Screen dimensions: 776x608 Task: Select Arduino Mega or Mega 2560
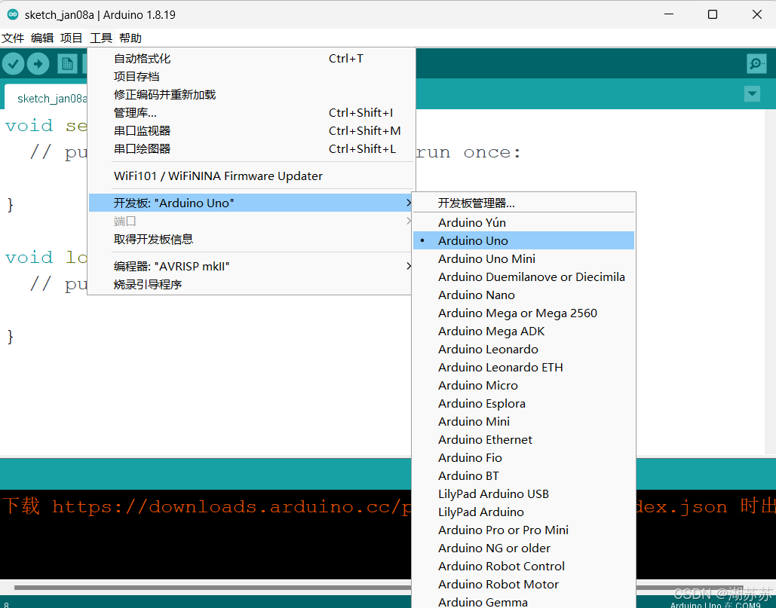click(x=523, y=313)
